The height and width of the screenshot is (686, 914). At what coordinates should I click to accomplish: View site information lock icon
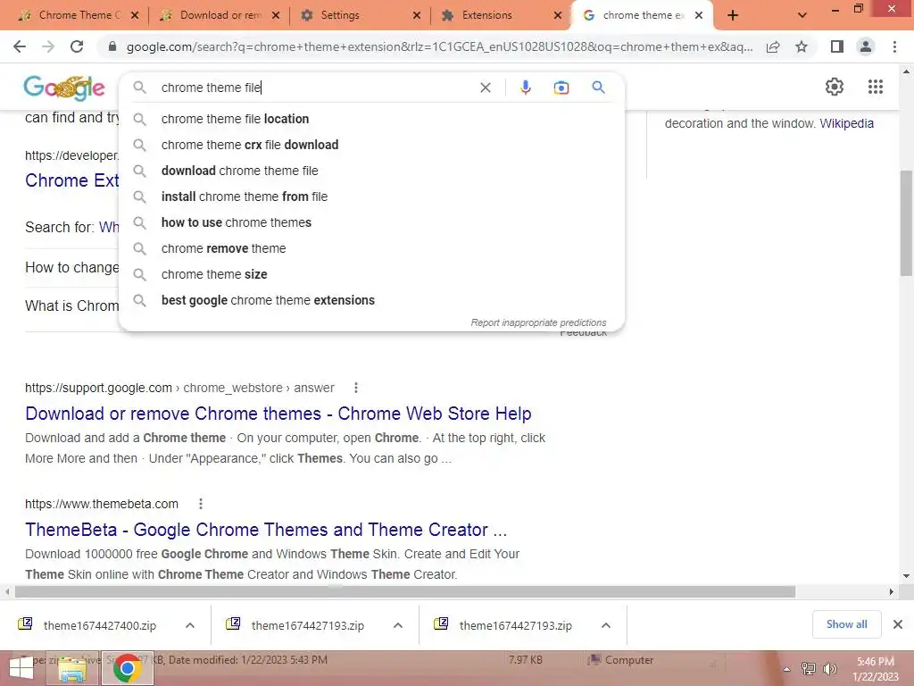(112, 46)
